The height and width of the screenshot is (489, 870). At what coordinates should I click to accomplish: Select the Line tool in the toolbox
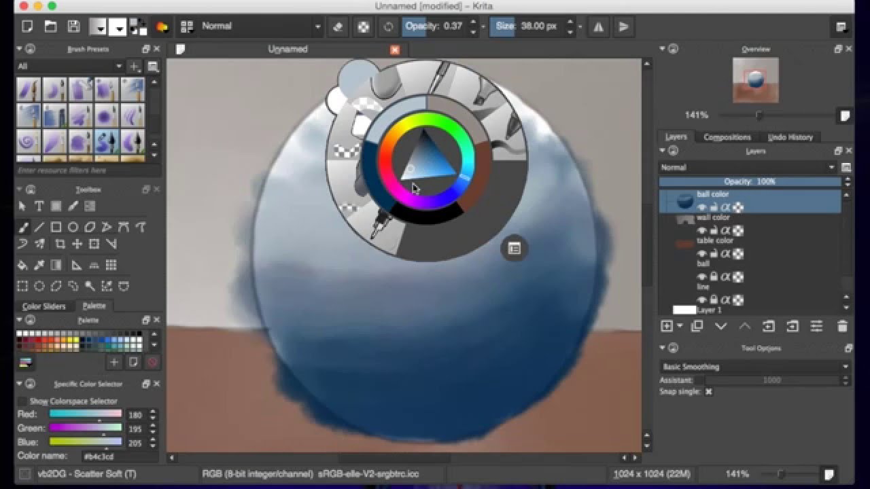click(39, 227)
